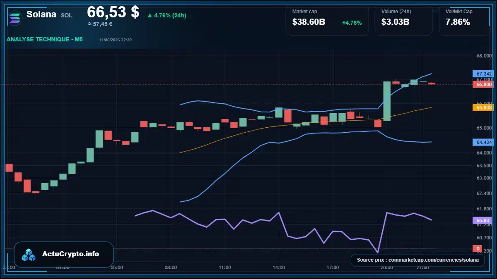Select the 66,53 $ price

(x=113, y=12)
